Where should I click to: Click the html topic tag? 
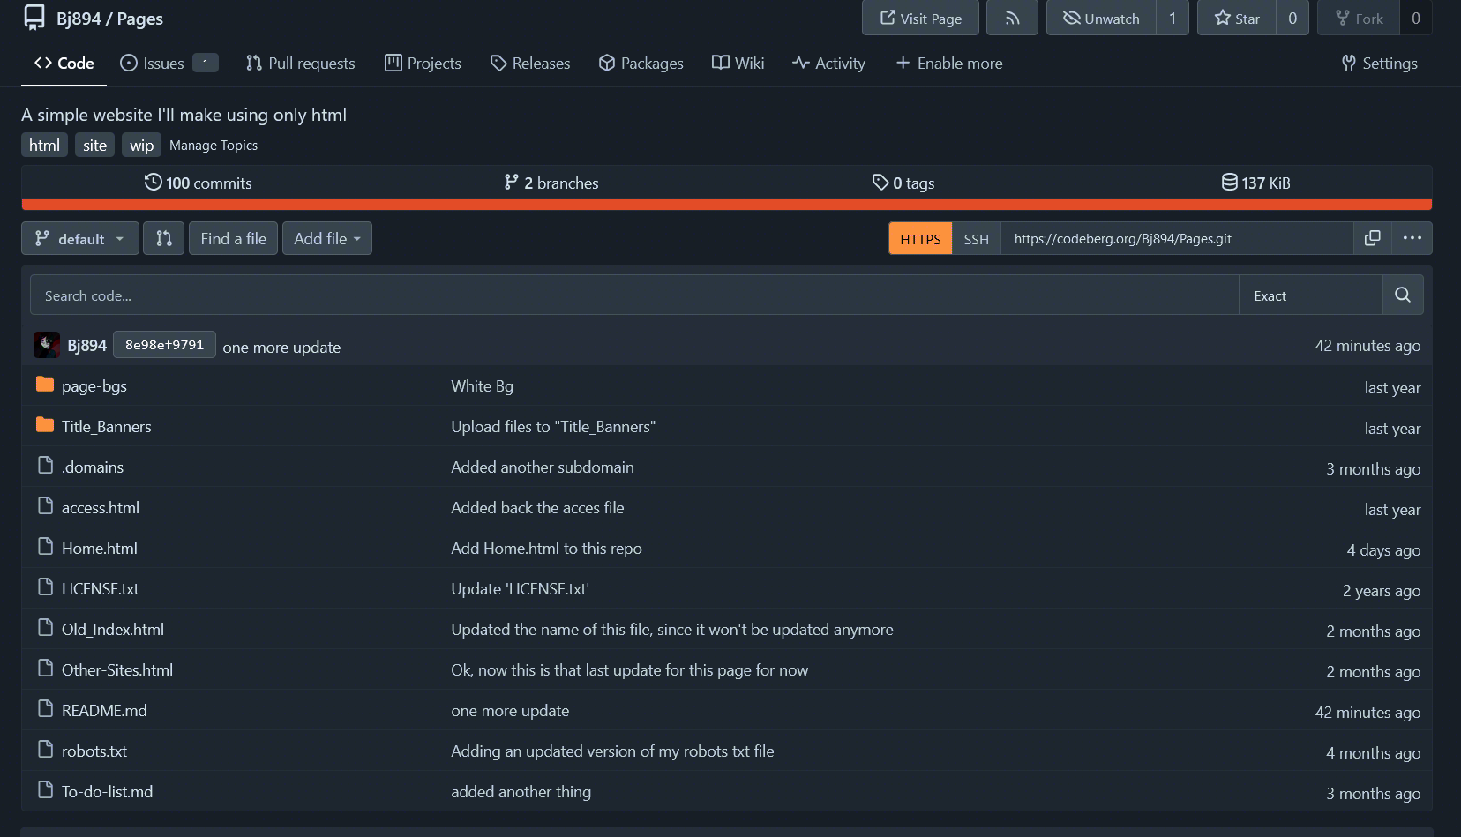coord(44,145)
